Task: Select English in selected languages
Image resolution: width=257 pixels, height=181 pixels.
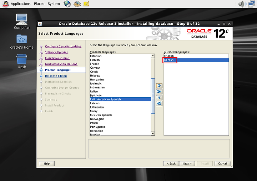Action: tap(196, 56)
